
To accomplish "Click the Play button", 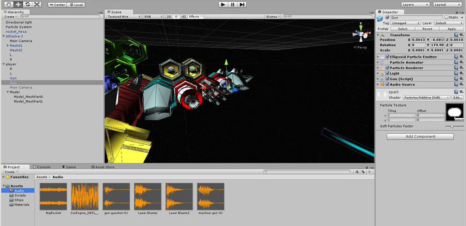I will tap(223, 5).
